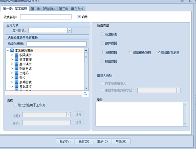Click the 备注 text area
Screen dimensions: 196x149
click(140, 114)
